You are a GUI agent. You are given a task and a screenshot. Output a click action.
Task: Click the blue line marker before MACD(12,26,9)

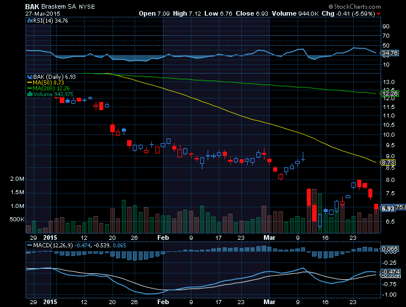pyautogui.click(x=30, y=245)
